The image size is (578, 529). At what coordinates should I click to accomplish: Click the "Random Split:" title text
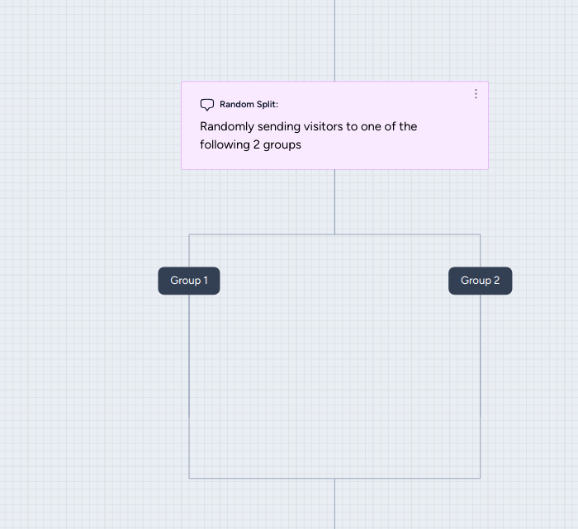[249, 105]
